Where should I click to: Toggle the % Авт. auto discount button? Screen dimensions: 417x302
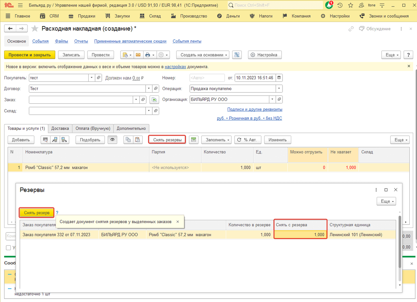coord(247,140)
